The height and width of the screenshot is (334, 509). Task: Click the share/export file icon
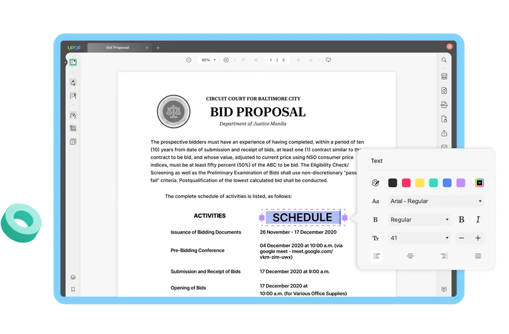pyautogui.click(x=444, y=133)
